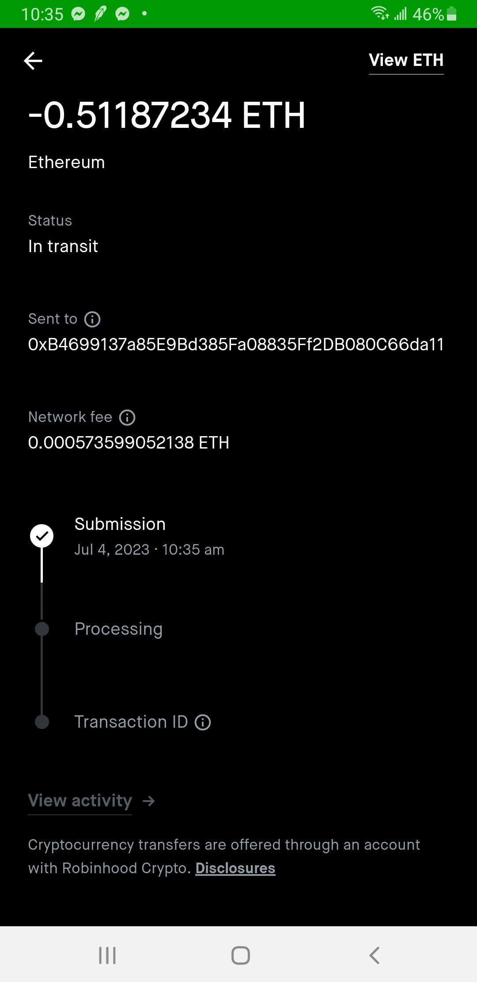Tap the arrow next to View activity

(x=149, y=801)
